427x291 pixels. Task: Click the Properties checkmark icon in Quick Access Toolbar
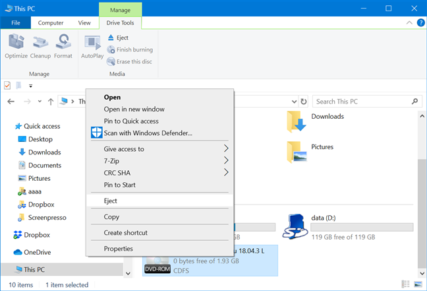(7, 86)
